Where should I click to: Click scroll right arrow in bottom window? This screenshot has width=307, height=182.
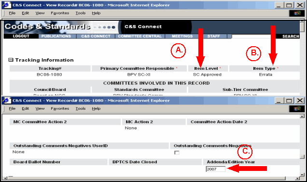(298, 178)
